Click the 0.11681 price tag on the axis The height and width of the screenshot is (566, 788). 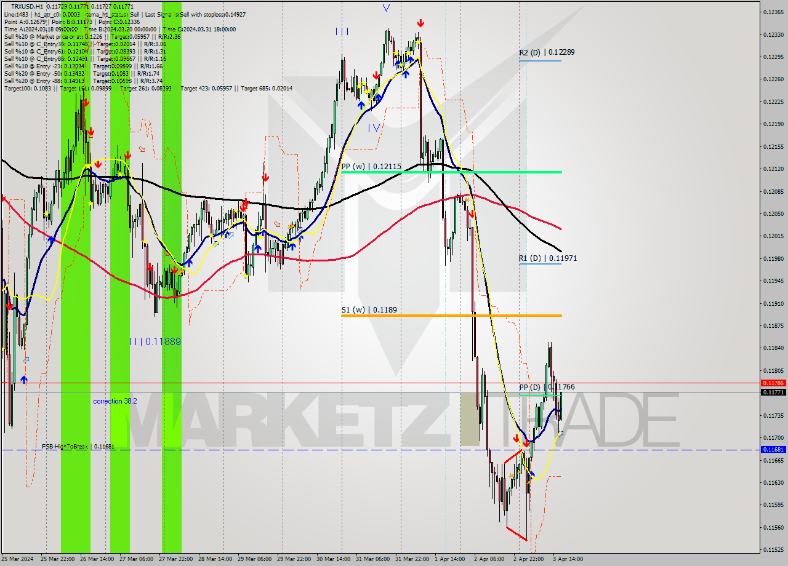pyautogui.click(x=773, y=450)
